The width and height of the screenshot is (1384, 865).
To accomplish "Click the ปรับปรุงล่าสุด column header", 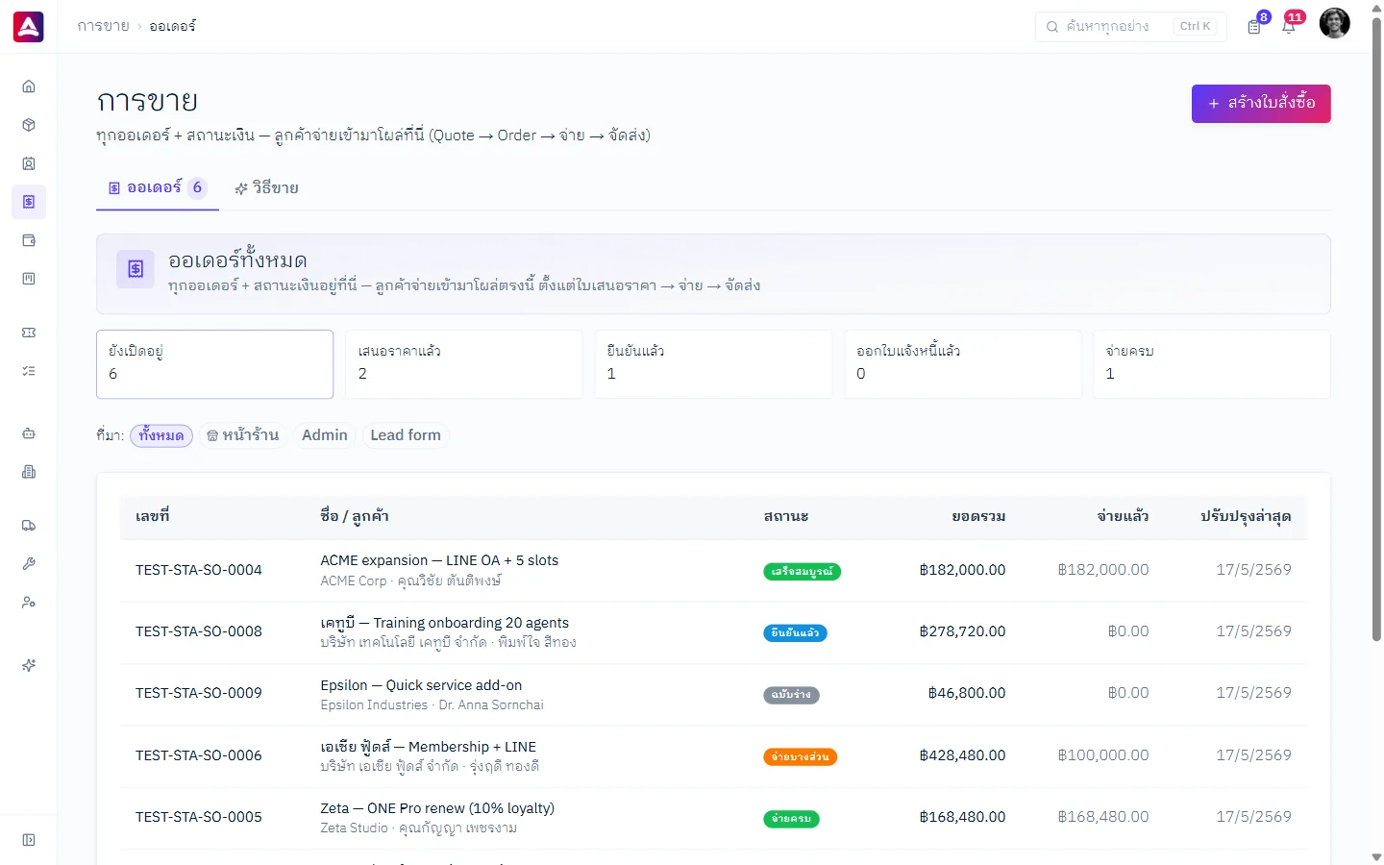I will pos(1246,516).
